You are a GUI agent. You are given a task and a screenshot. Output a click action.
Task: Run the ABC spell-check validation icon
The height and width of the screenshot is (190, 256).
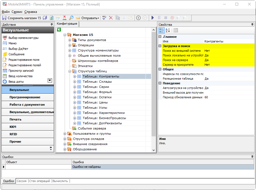coord(104,18)
